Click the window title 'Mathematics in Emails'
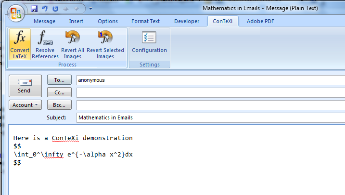 click(x=231, y=8)
